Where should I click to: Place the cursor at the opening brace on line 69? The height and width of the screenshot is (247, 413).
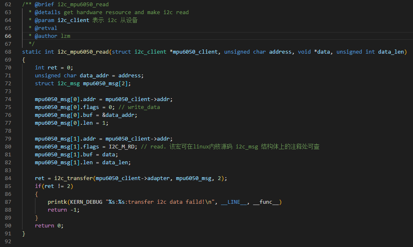[24, 60]
